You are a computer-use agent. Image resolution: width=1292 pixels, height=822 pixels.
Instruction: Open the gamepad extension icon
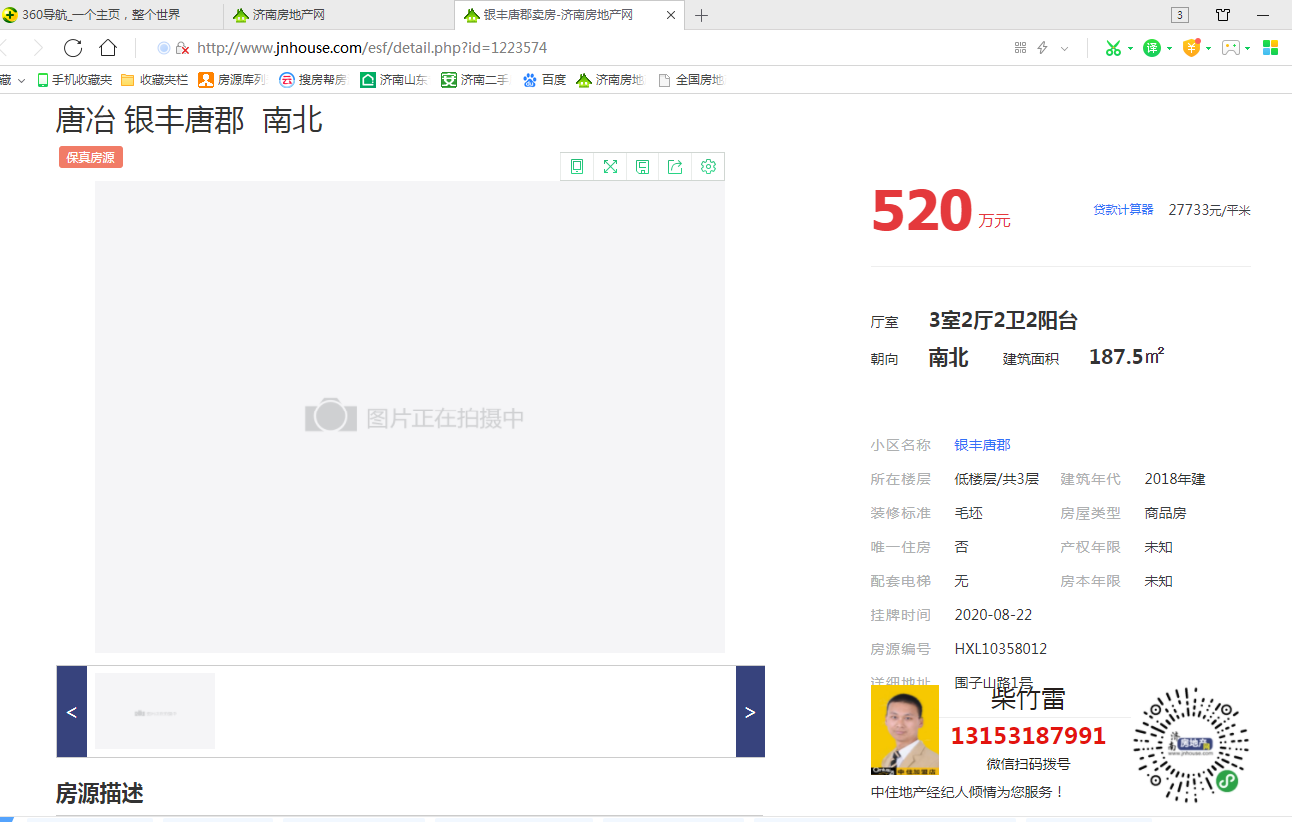(x=1232, y=47)
